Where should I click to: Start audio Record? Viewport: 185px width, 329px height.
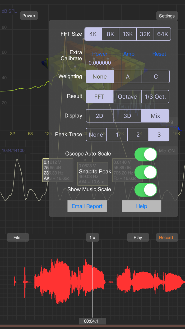pyautogui.click(x=166, y=237)
